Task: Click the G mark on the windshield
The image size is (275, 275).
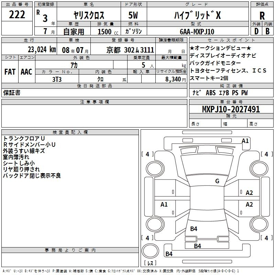Action: [x=217, y=181]
